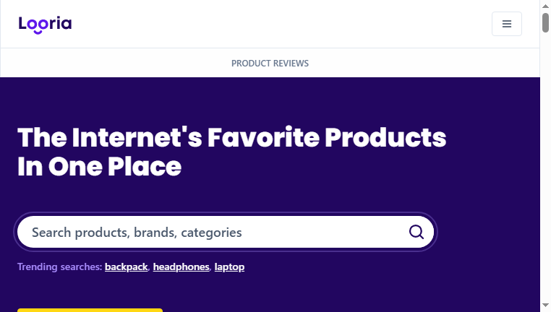Focus the Search products, brands, categories field
This screenshot has height=312, width=551.
tap(226, 232)
